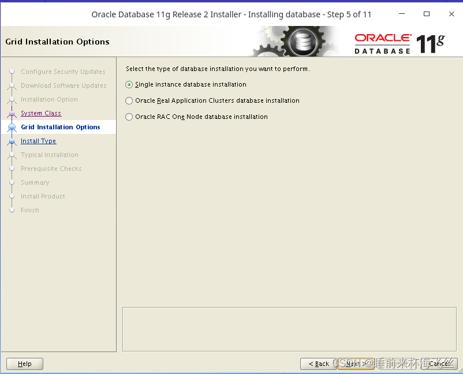Open the System Class link

click(40, 113)
